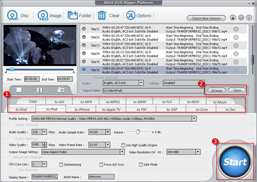The width and height of the screenshot is (257, 182).
Task: Click the preview seek slider handle
Action: [x=12, y=69]
